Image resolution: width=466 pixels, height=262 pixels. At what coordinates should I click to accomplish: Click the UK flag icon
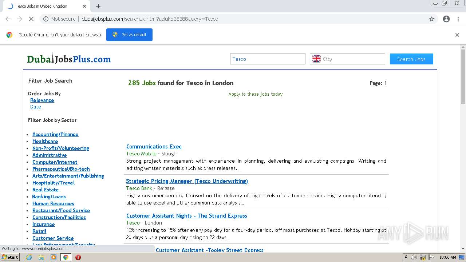(316, 59)
